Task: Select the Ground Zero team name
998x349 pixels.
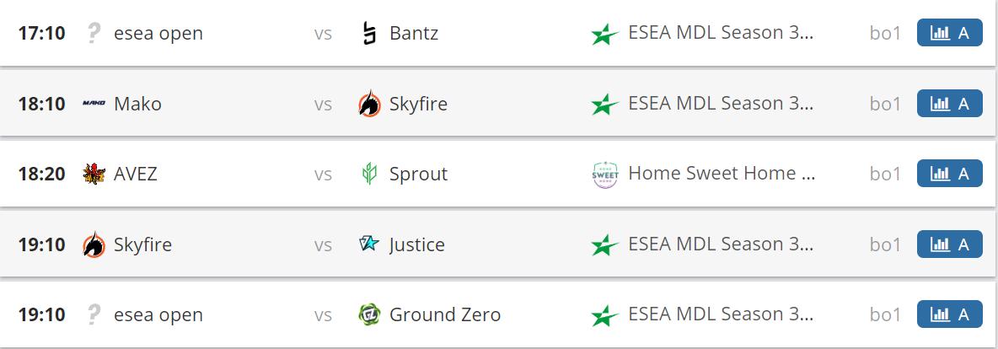Action: coord(444,314)
